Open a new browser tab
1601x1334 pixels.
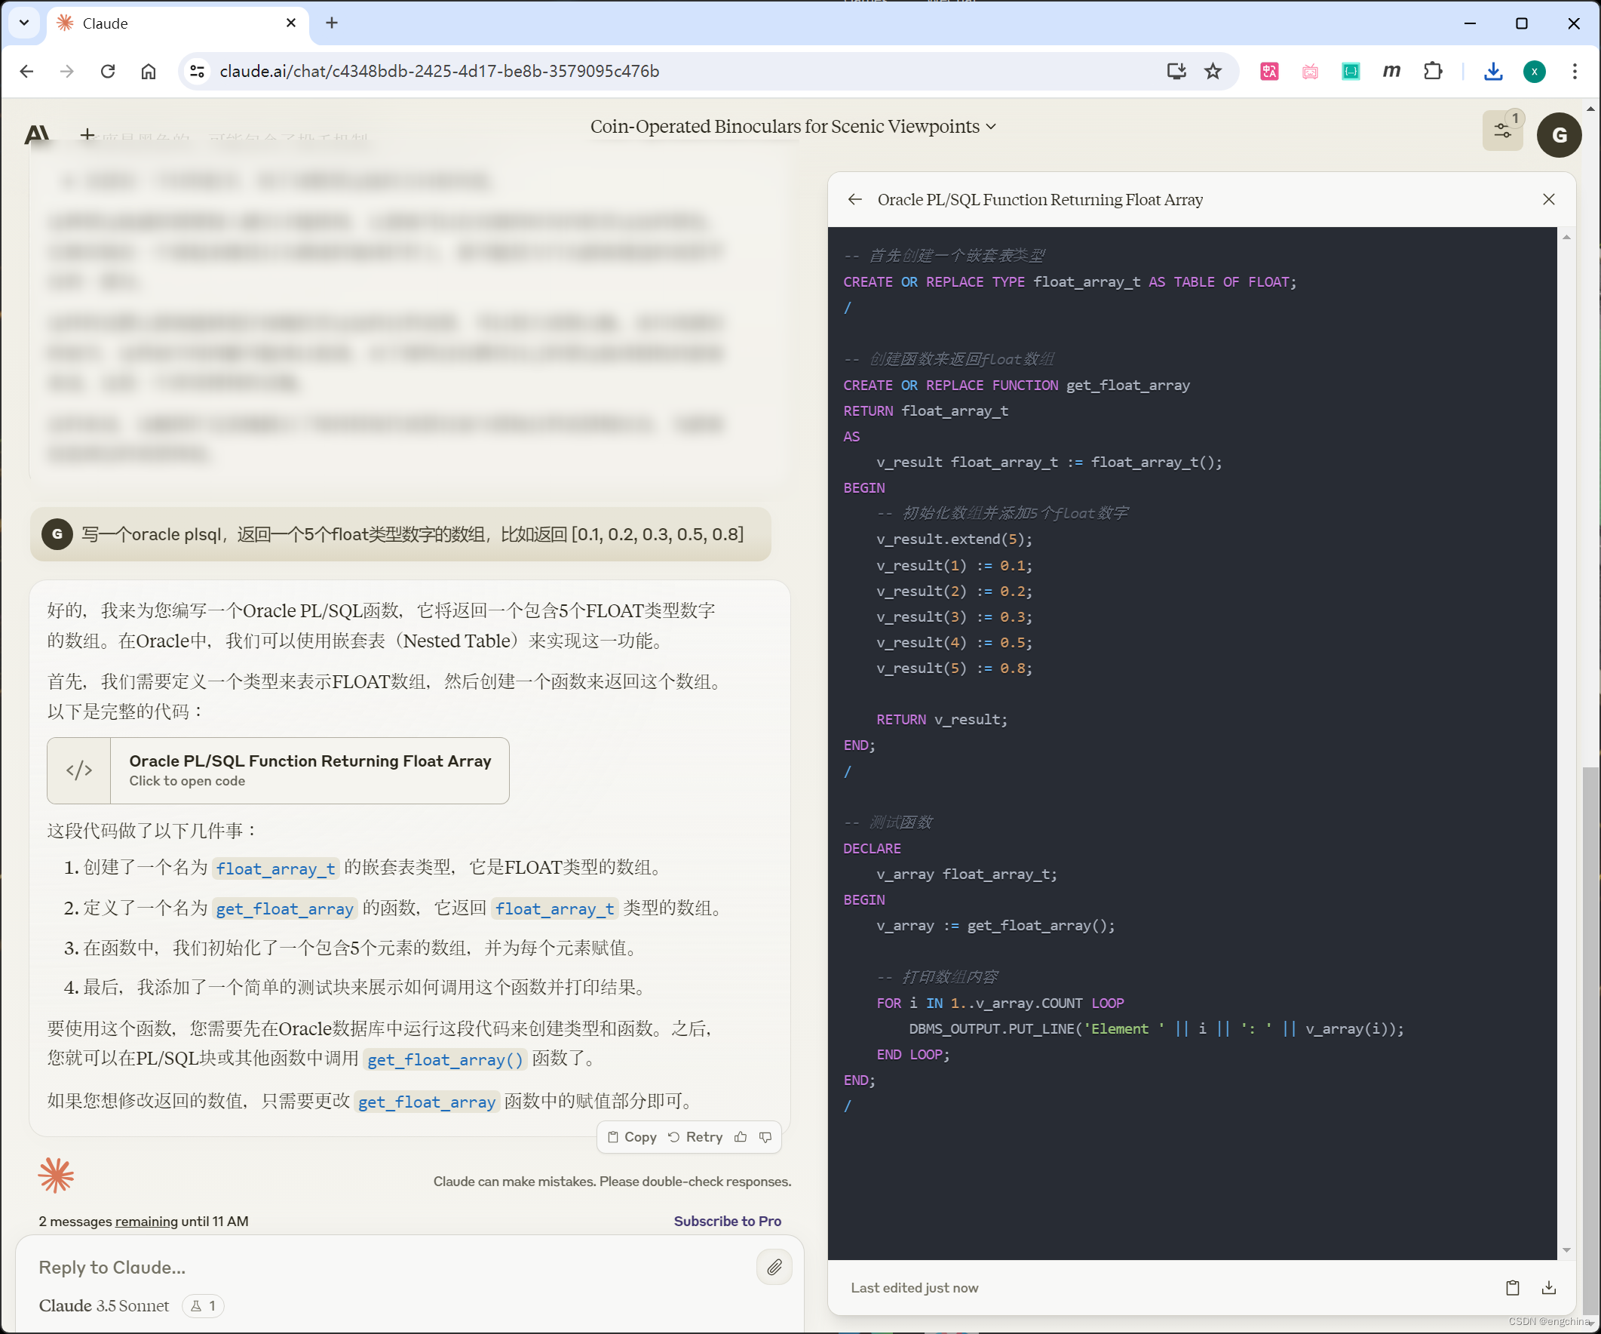(x=332, y=23)
